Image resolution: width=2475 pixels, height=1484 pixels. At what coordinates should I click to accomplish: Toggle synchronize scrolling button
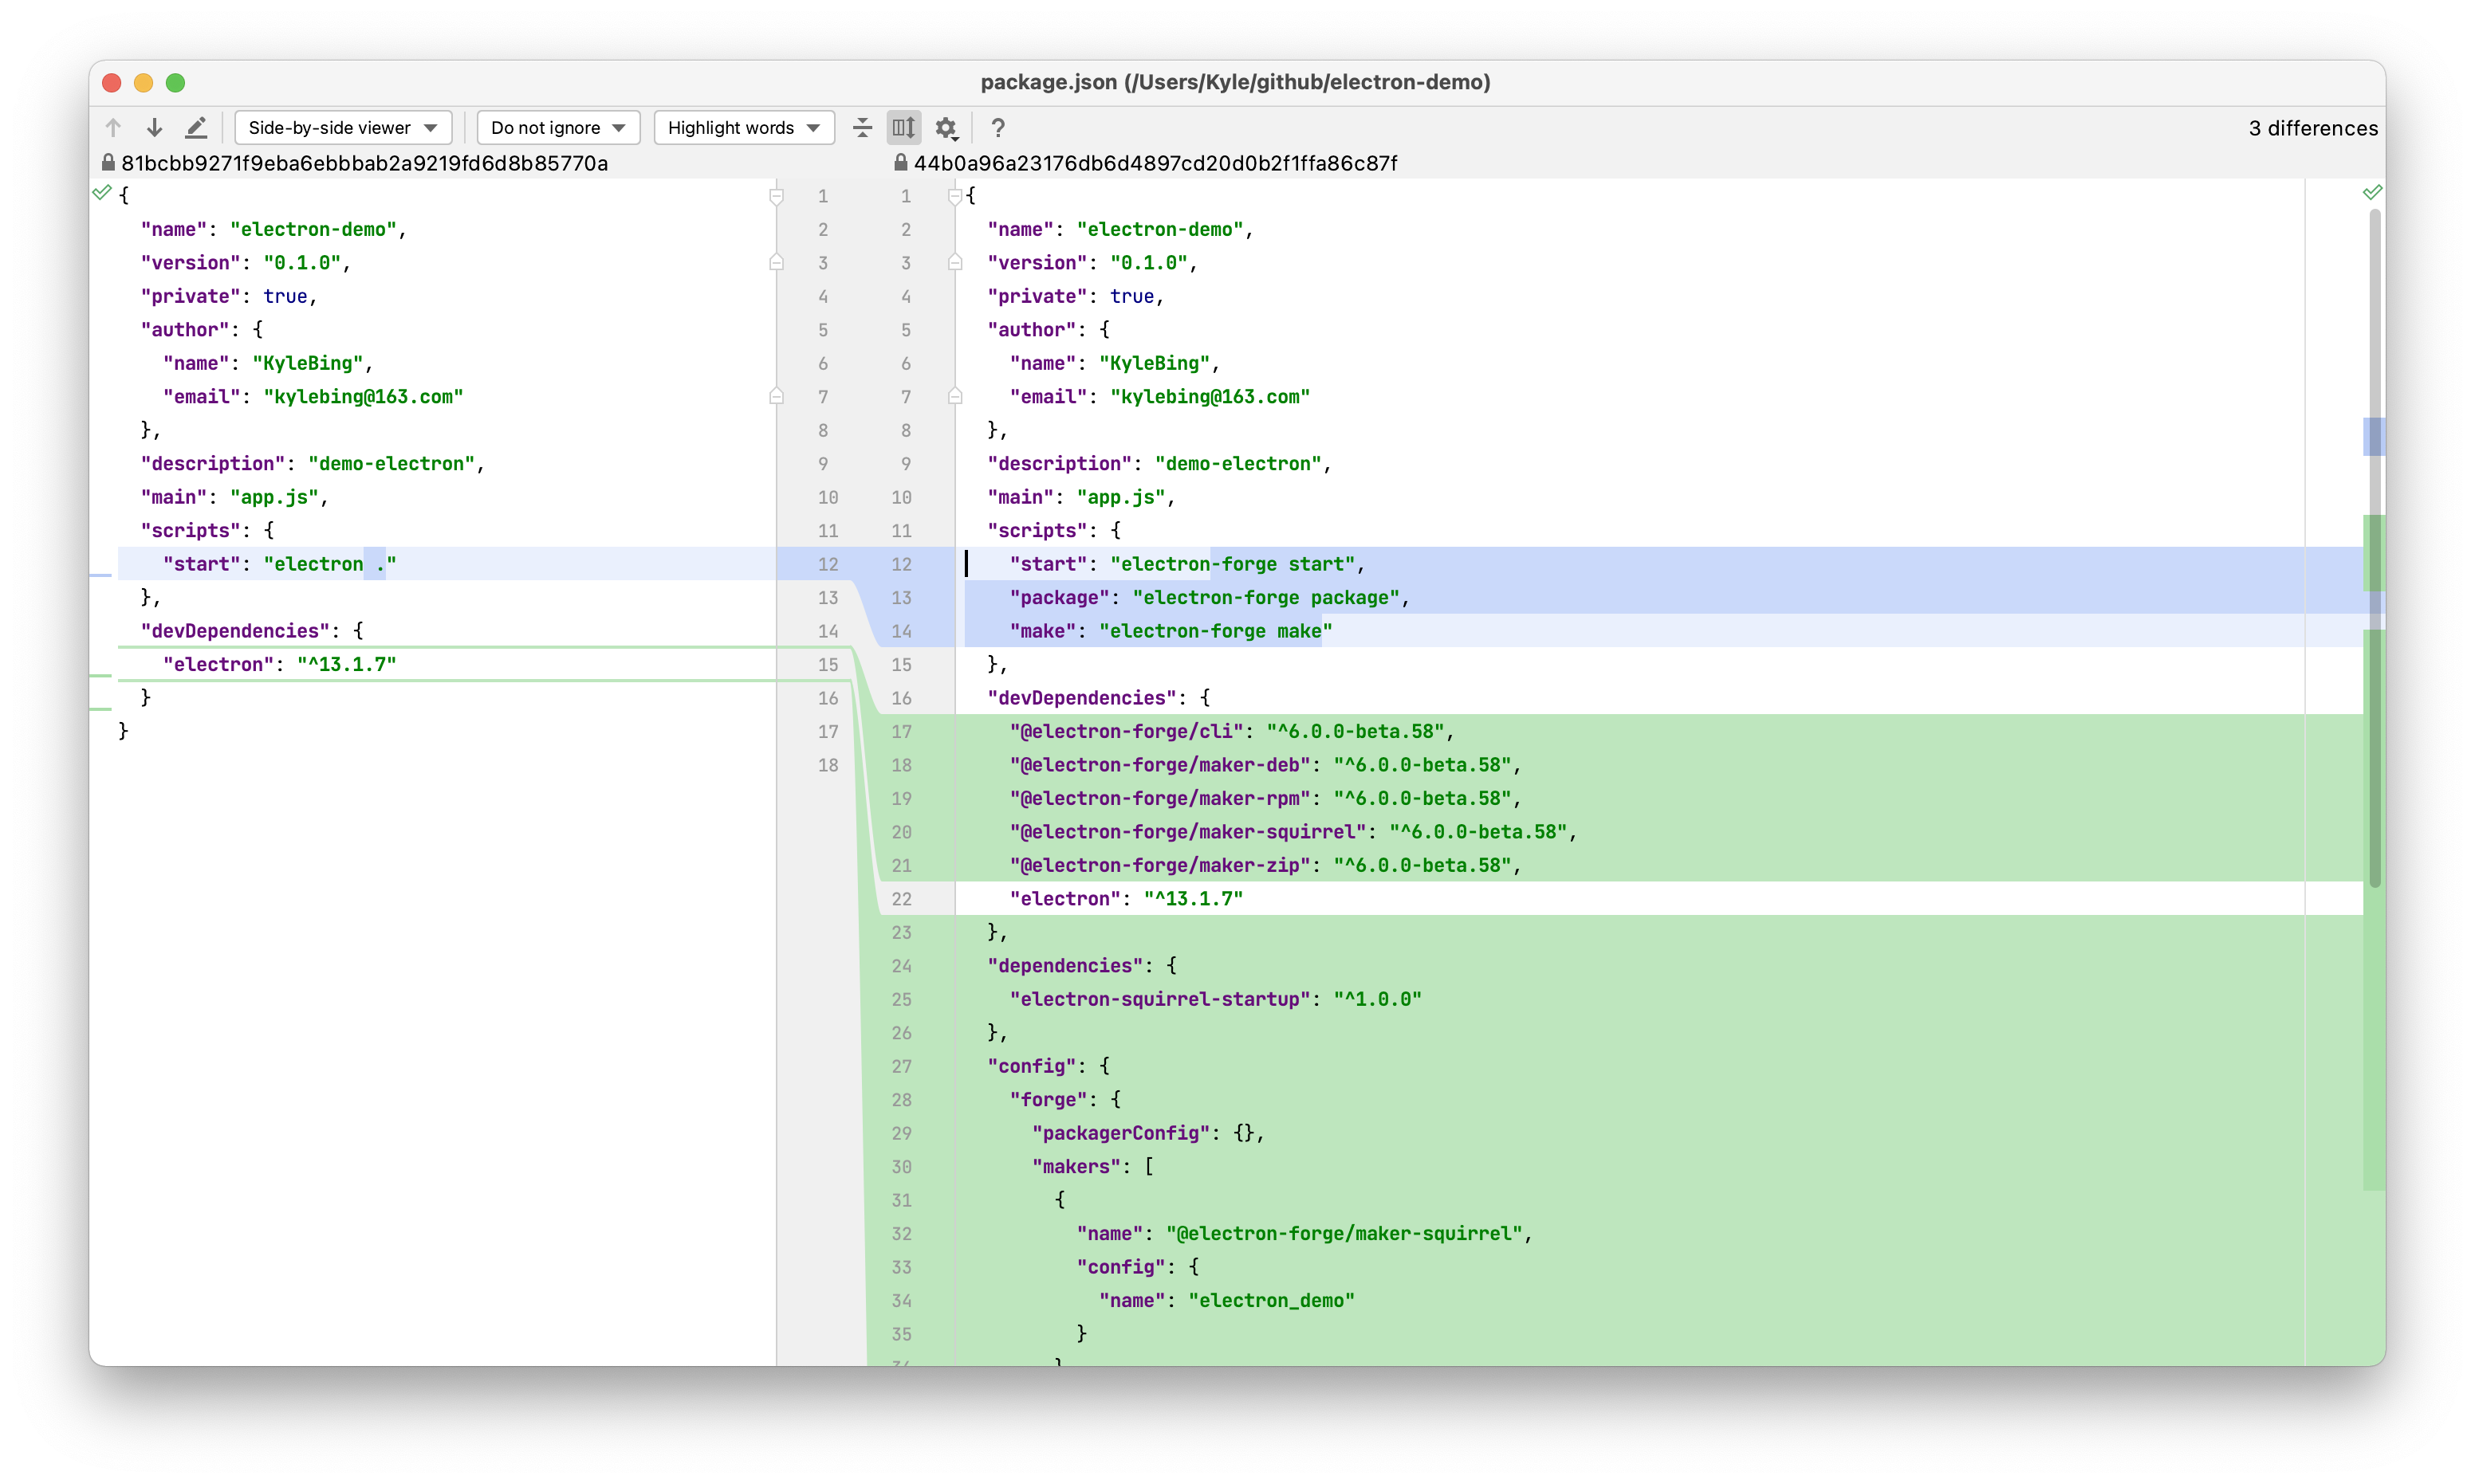903,128
